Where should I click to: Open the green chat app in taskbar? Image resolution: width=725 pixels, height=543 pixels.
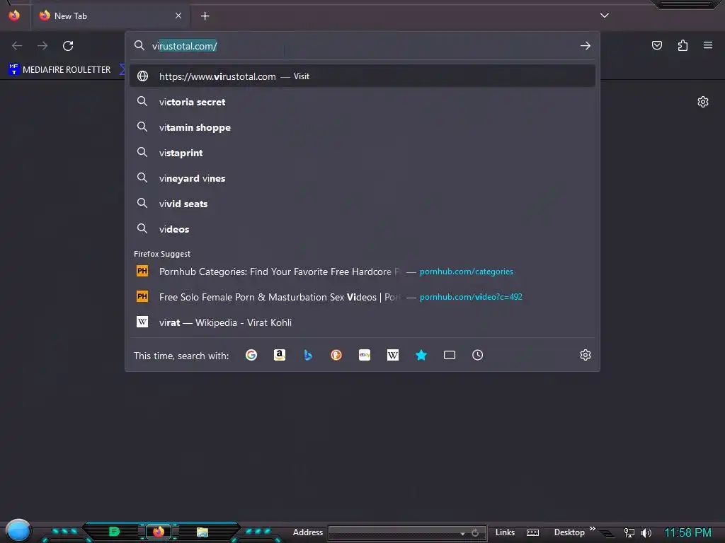tap(114, 532)
